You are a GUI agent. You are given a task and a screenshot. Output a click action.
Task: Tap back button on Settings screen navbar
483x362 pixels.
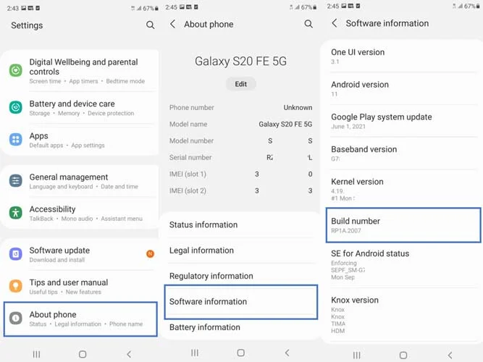tap(129, 354)
